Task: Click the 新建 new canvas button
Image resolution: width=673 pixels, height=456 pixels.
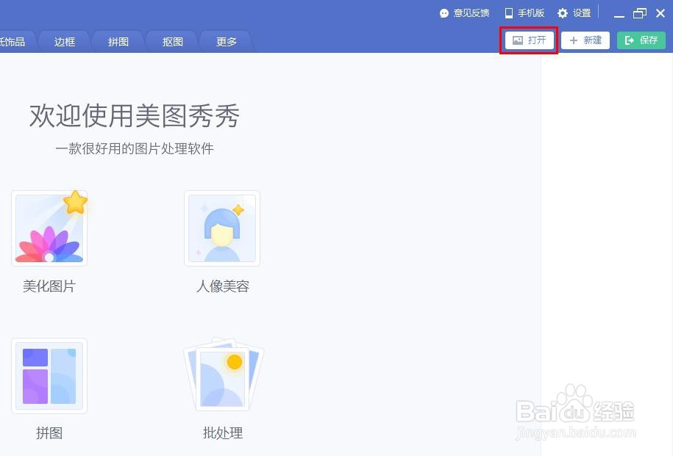Action: point(585,40)
